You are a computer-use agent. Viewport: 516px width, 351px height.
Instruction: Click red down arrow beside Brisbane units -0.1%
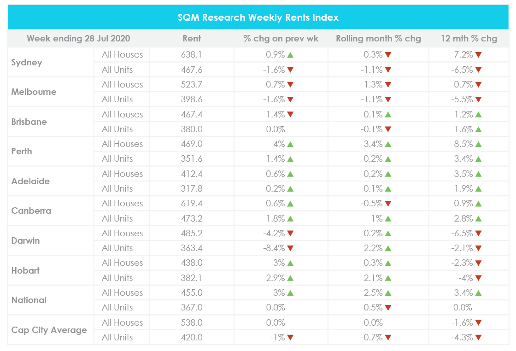pos(388,129)
